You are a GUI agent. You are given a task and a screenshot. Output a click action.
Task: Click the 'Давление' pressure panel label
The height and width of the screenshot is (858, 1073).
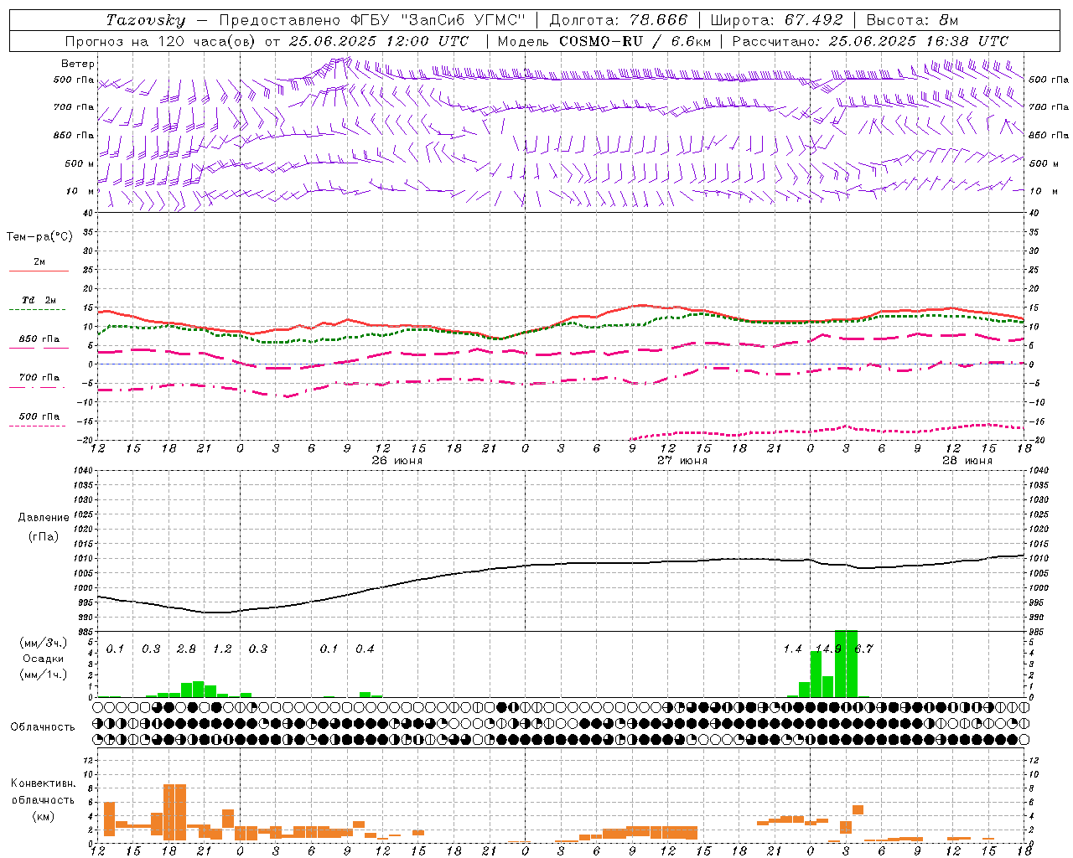coord(43,518)
